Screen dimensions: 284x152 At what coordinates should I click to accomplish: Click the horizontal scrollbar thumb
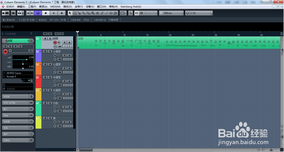(86, 150)
